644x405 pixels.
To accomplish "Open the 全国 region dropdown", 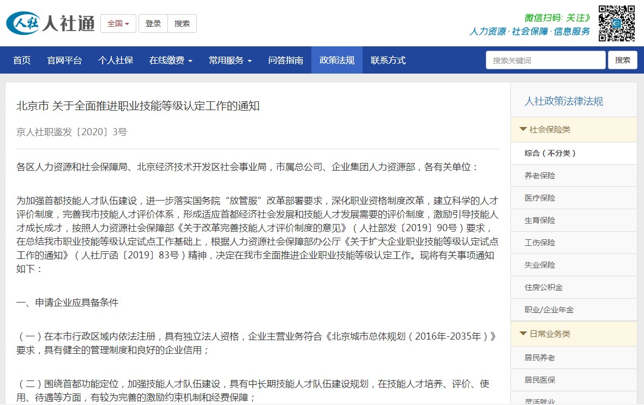I will (118, 23).
